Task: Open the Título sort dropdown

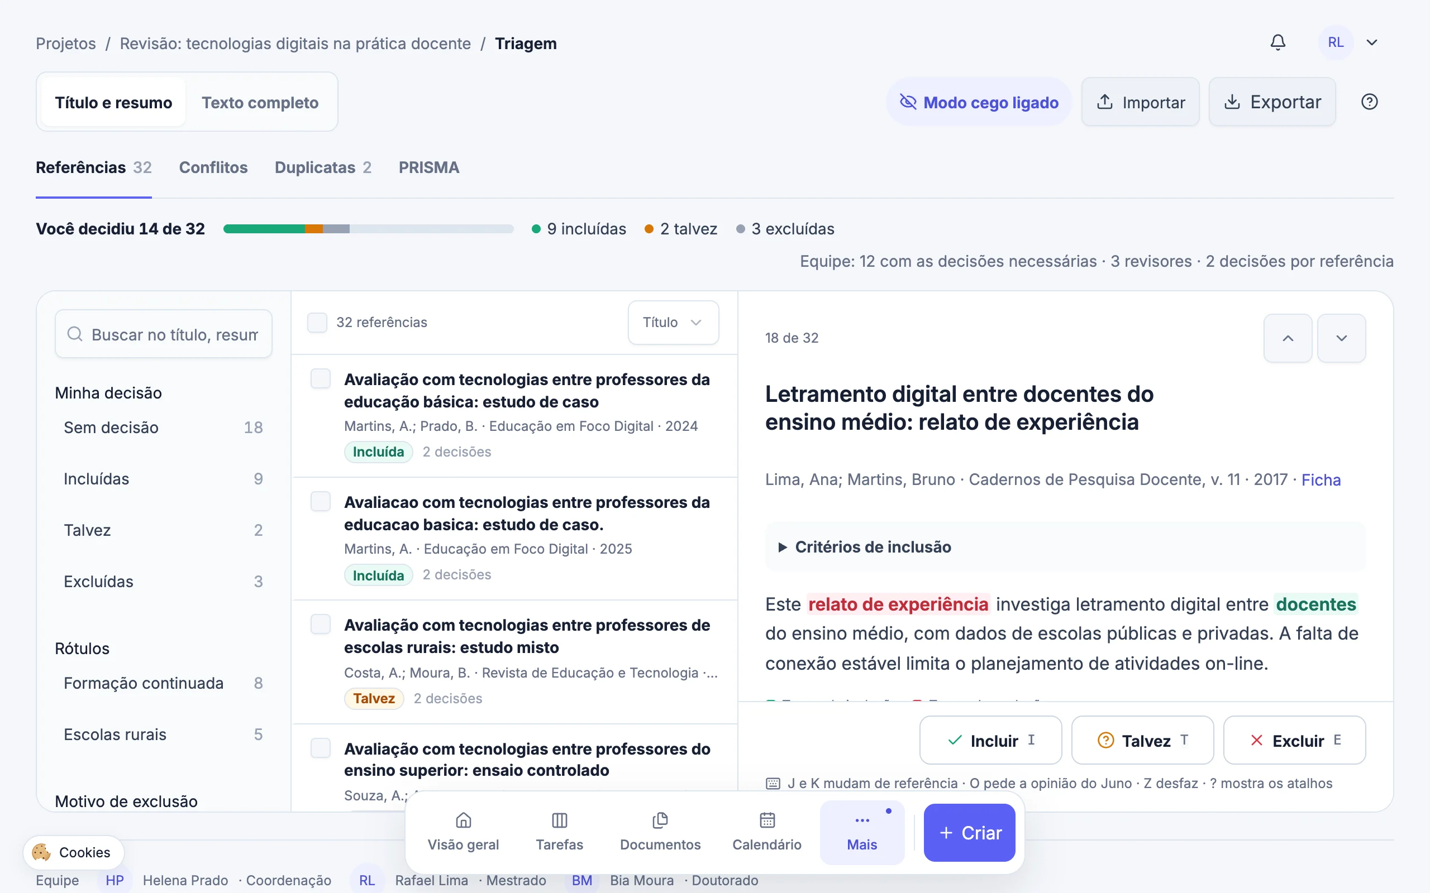Action: coord(673,323)
